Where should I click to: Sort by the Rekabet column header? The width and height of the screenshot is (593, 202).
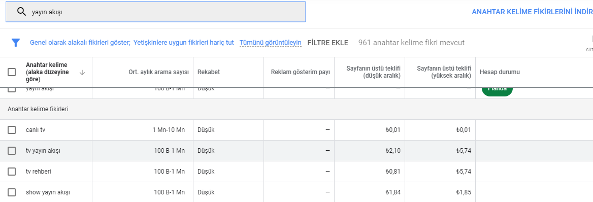(x=208, y=72)
